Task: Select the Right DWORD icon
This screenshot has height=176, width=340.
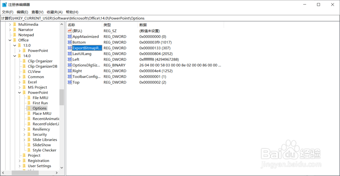Action: tap(70, 71)
